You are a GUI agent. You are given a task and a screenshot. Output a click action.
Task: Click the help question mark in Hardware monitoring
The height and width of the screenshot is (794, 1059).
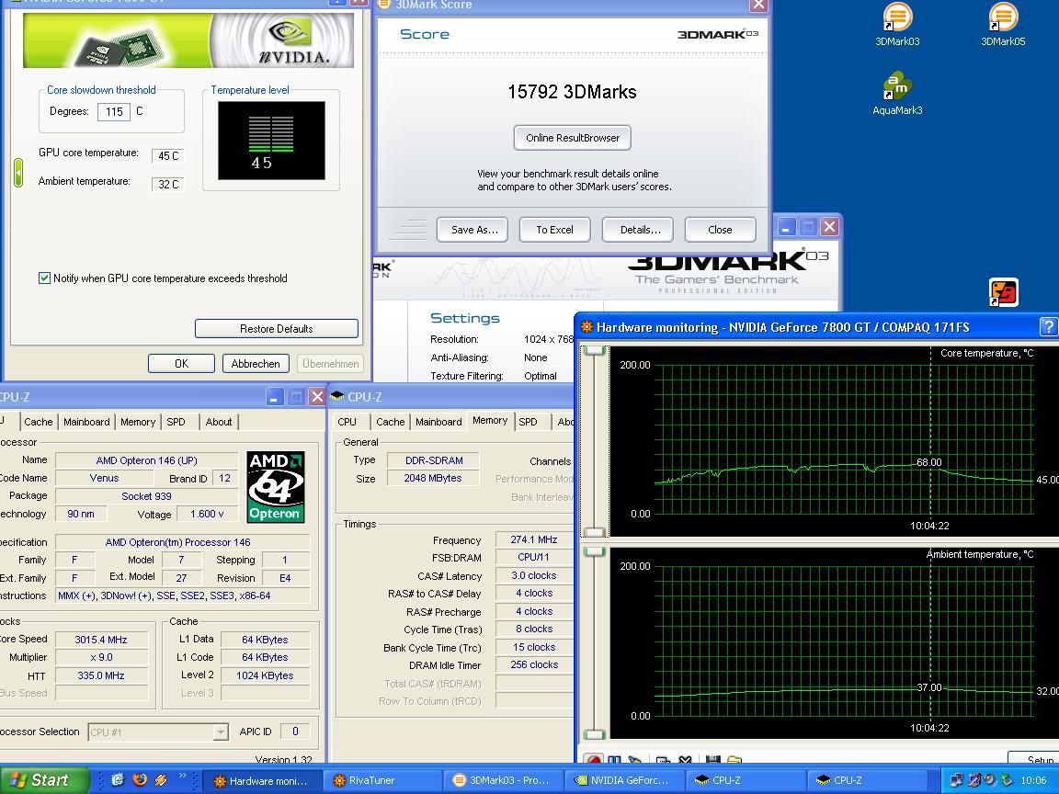coord(1048,327)
